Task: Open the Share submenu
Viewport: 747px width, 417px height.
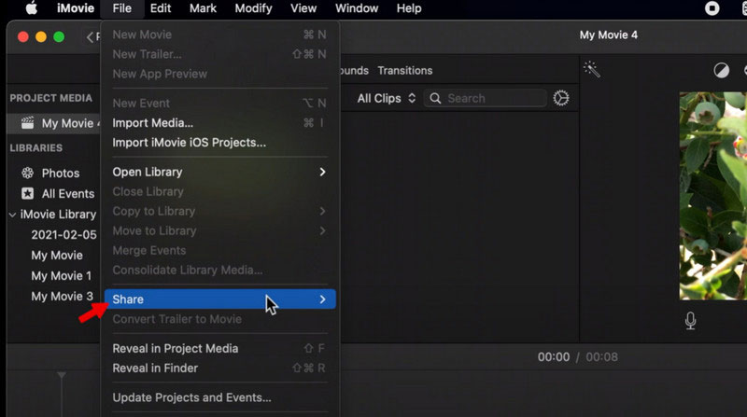Action: point(219,299)
